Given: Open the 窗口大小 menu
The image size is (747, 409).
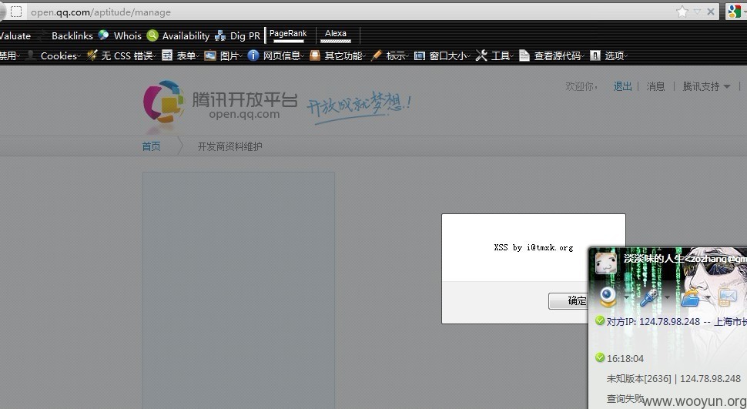Looking at the screenshot, I should (450, 55).
